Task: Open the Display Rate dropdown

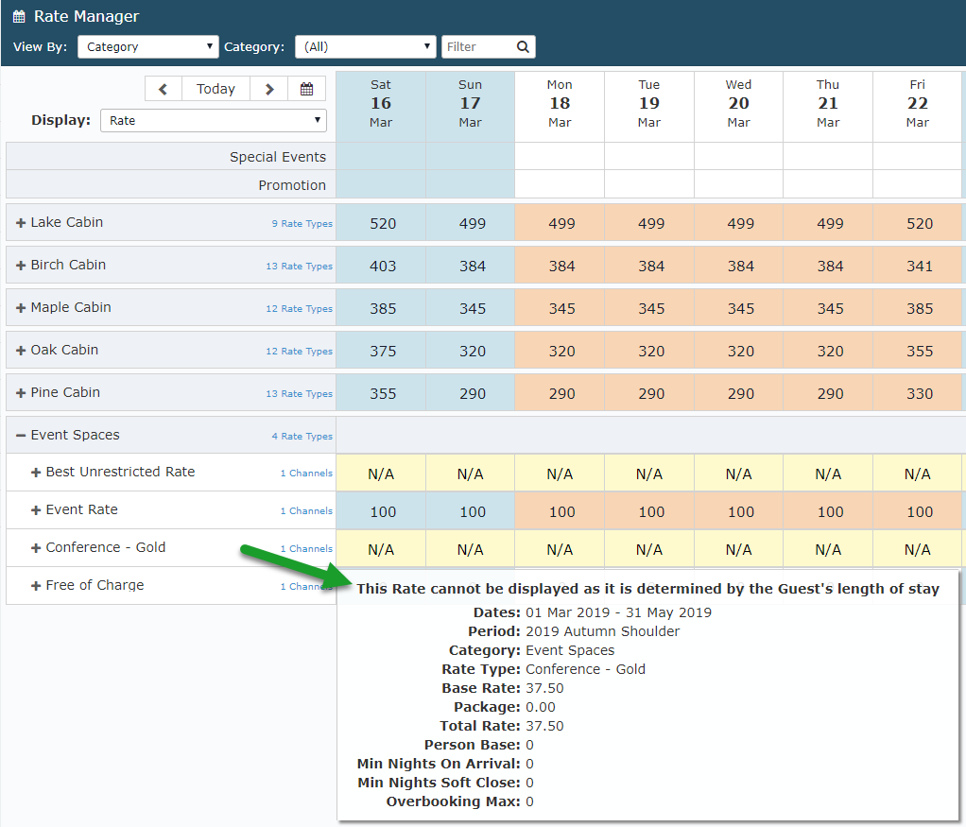Action: [214, 120]
